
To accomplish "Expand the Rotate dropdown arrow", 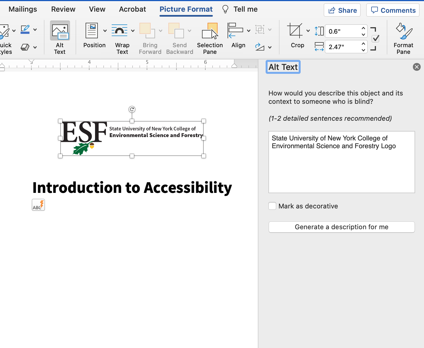I will [x=270, y=47].
